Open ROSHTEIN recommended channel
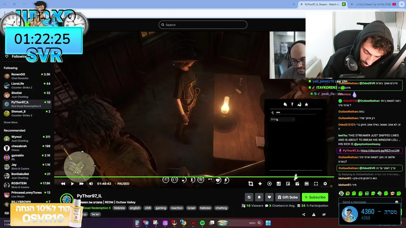Screen dimensions: 406x228 (27, 185)
